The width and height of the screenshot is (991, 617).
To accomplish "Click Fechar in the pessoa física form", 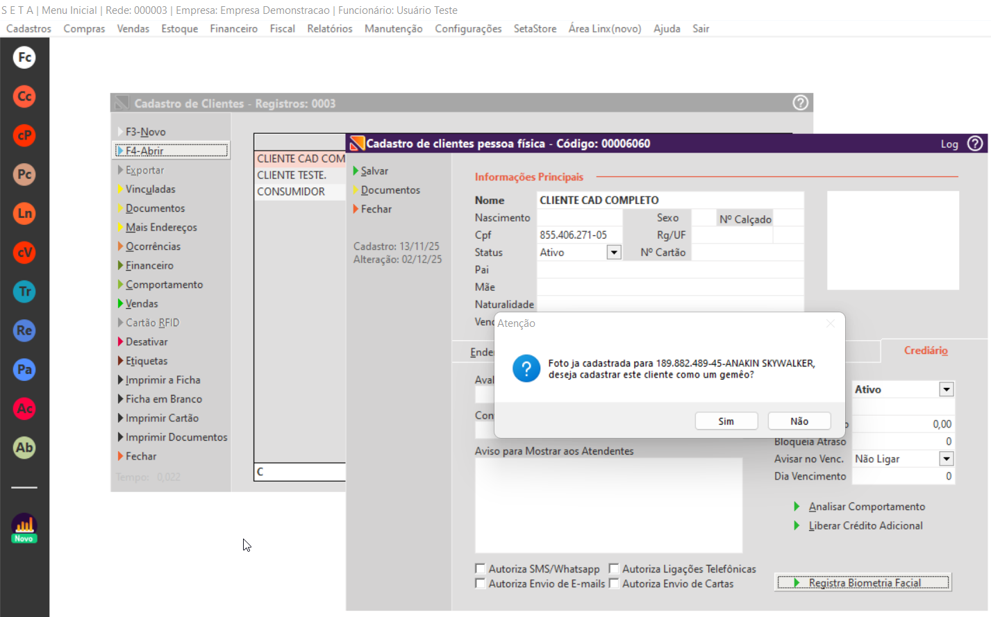I will pos(376,209).
